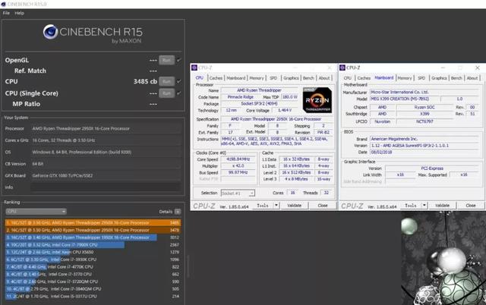Minimize the right CPU-Z window
This screenshot has width=486, height=305.
point(443,68)
